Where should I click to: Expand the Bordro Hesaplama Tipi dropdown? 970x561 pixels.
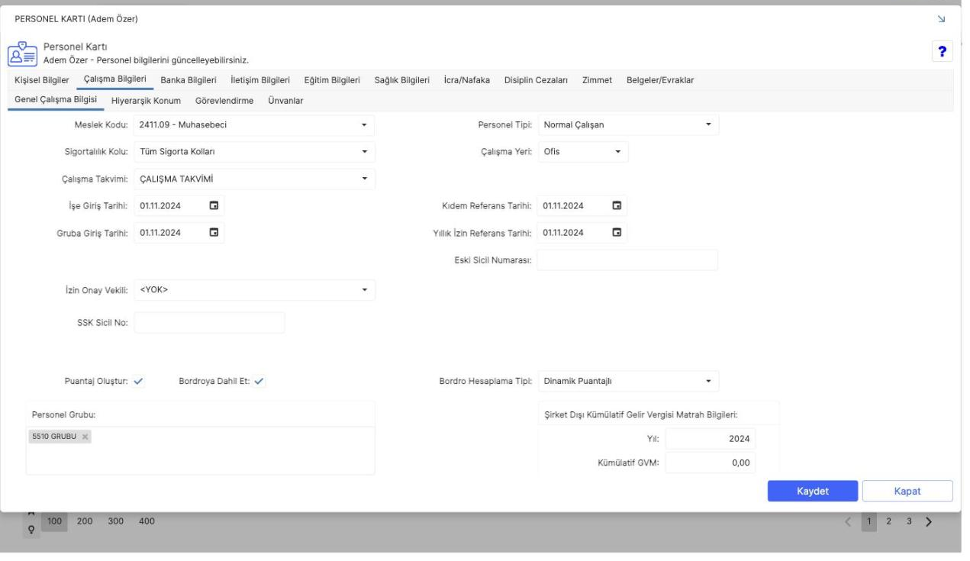pos(708,380)
